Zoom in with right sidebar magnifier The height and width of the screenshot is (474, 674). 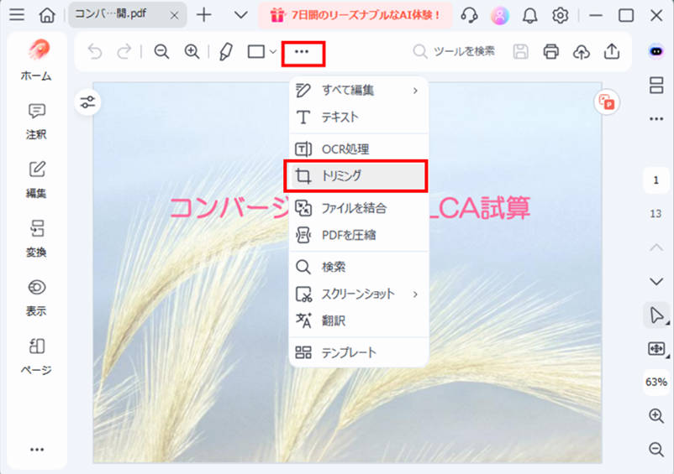click(656, 415)
